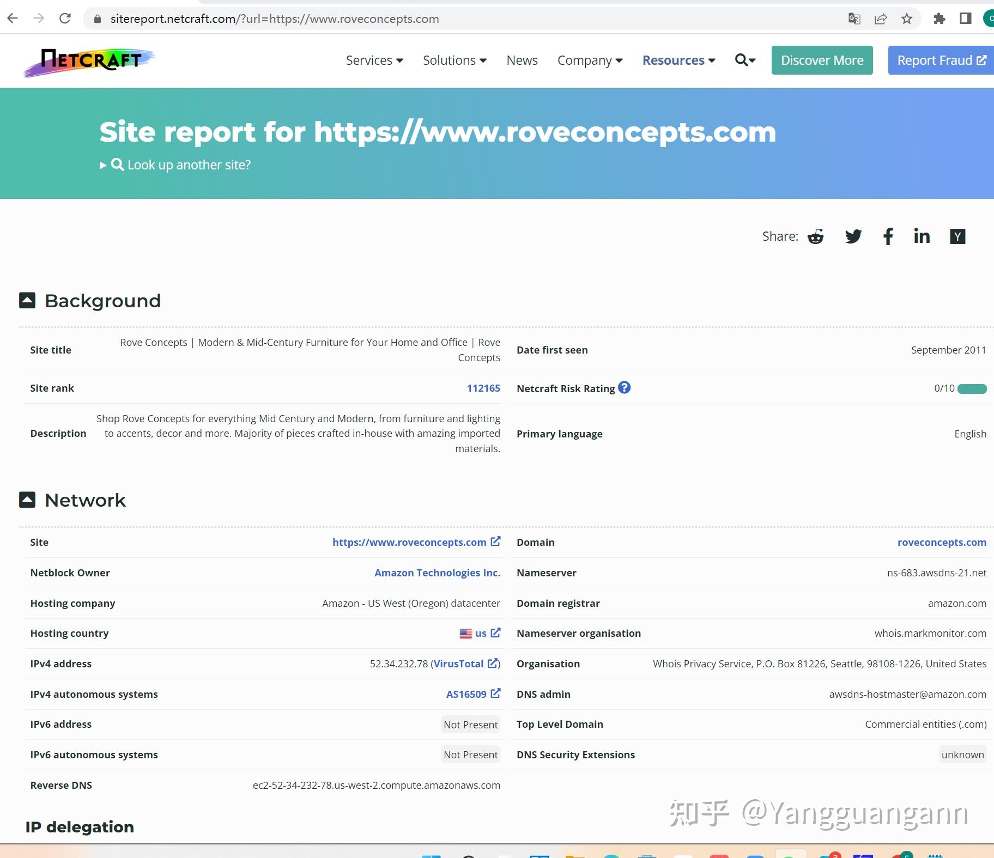The image size is (994, 858).
Task: Select the 52.34.232.78 IPv4 address text
Action: (399, 664)
